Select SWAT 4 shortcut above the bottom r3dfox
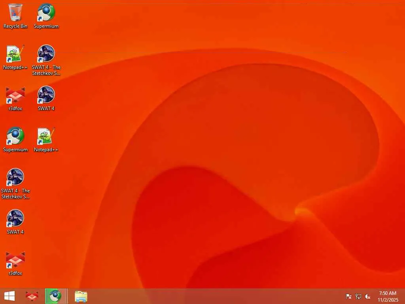The height and width of the screenshot is (304, 405). pos(15,222)
